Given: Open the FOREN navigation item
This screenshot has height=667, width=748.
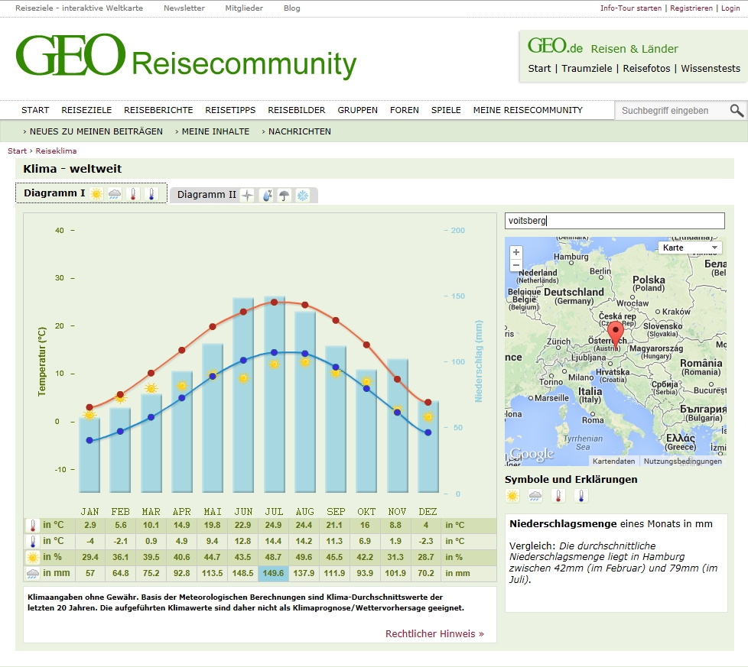Looking at the screenshot, I should (404, 110).
